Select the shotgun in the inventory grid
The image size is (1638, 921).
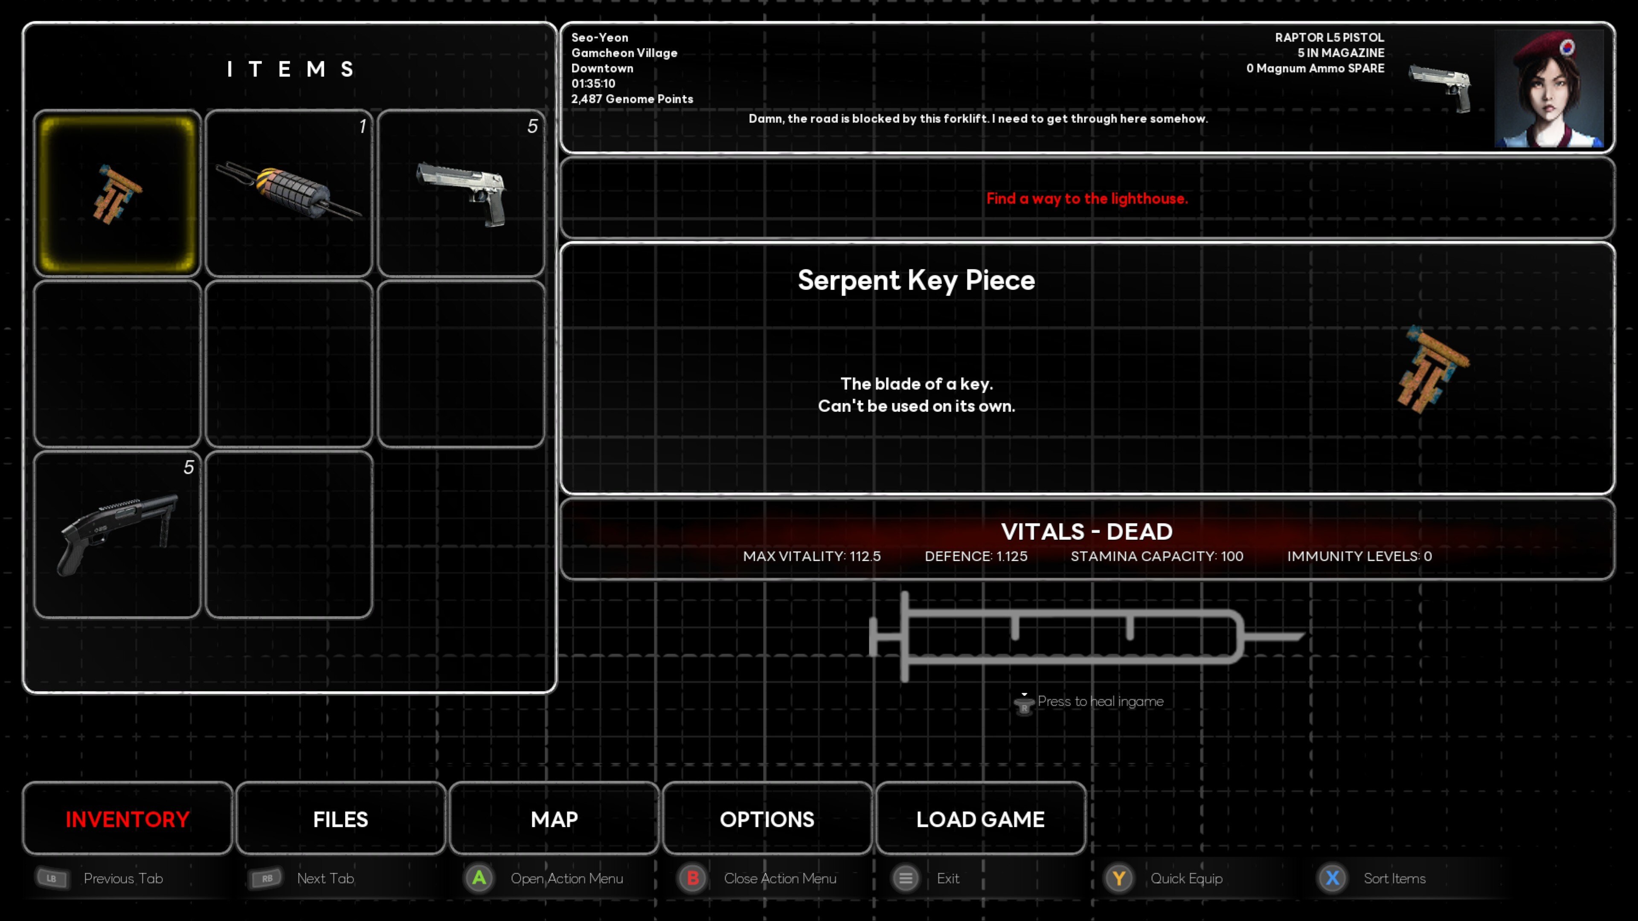pos(118,535)
